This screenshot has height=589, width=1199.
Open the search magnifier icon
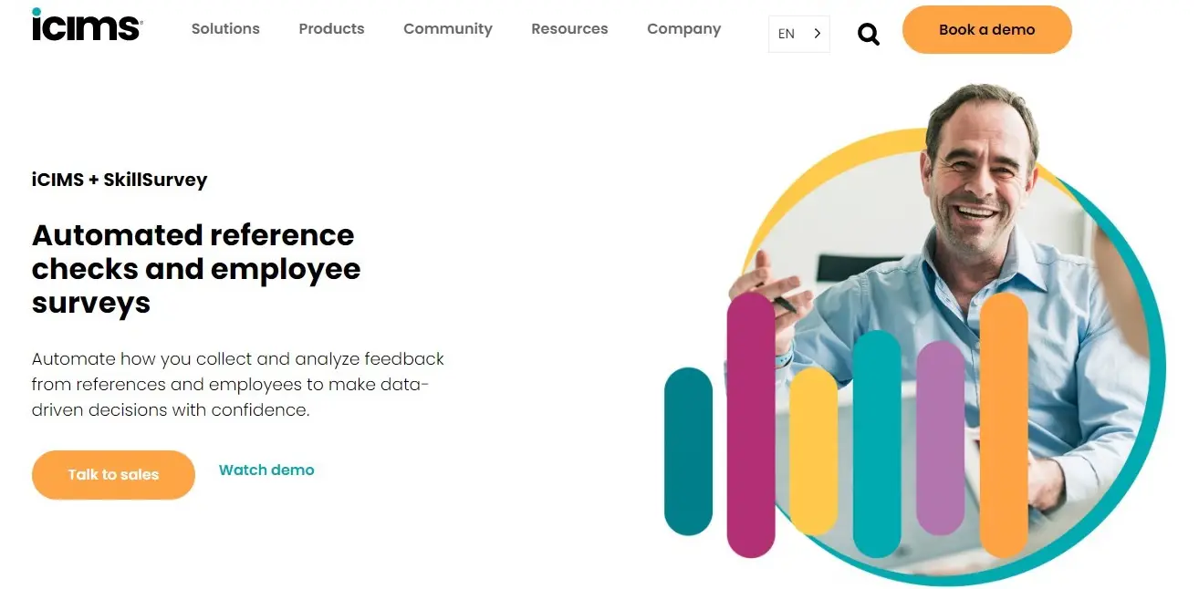869,35
